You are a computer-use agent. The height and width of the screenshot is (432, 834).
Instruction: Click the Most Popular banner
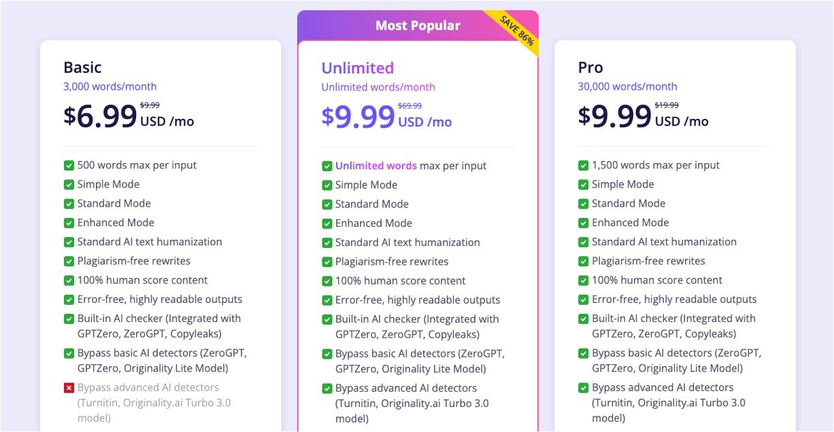418,26
